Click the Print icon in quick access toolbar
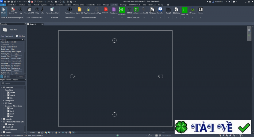Screen dimensions: 254x137 [x=29, y=2]
